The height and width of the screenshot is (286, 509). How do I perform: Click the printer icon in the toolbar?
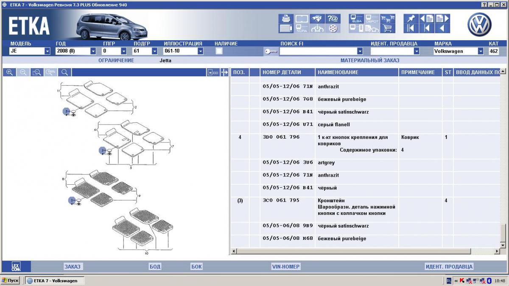[286, 19]
